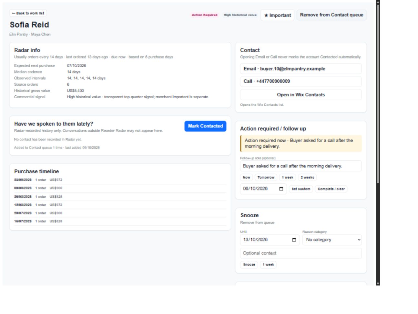The height and width of the screenshot is (314, 418).
Task: Set follow-up to 2 weeks
Action: 307,178
